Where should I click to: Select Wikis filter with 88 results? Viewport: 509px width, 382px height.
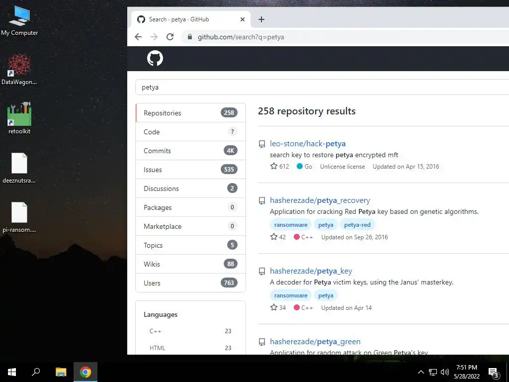click(x=190, y=264)
